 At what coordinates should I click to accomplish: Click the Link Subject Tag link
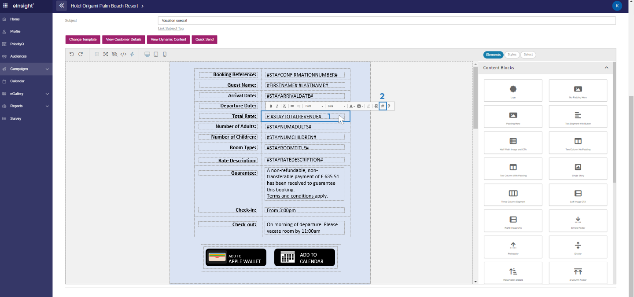point(171,29)
